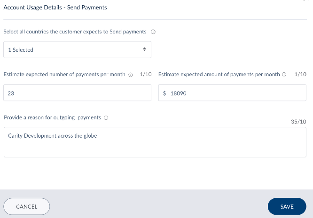
Task: Click the up-down arrow of countries selector
Action: pyautogui.click(x=144, y=50)
